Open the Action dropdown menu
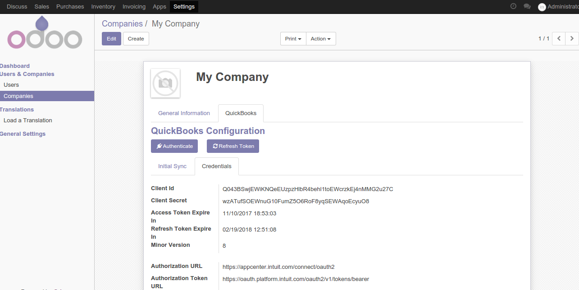Image resolution: width=579 pixels, height=290 pixels. [321, 39]
